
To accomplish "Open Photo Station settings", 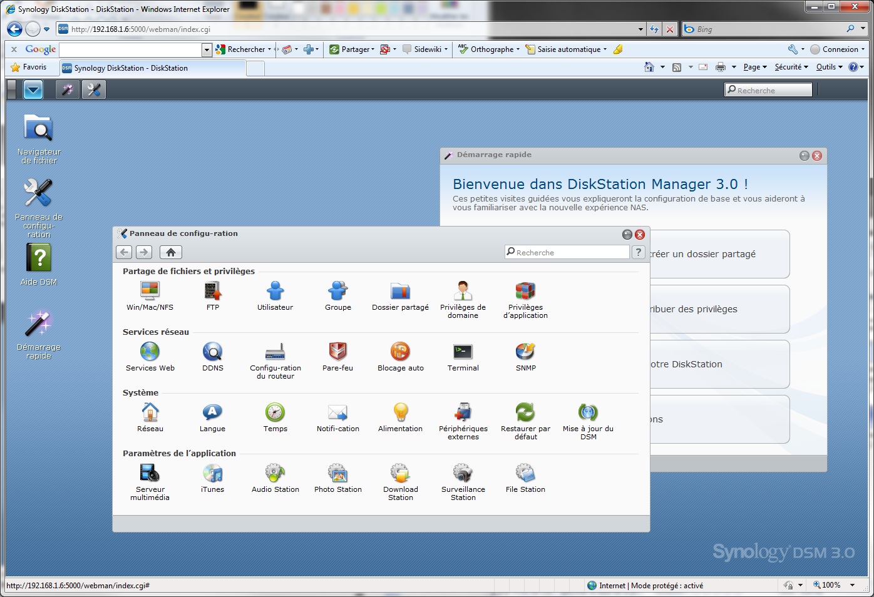I will click(338, 478).
